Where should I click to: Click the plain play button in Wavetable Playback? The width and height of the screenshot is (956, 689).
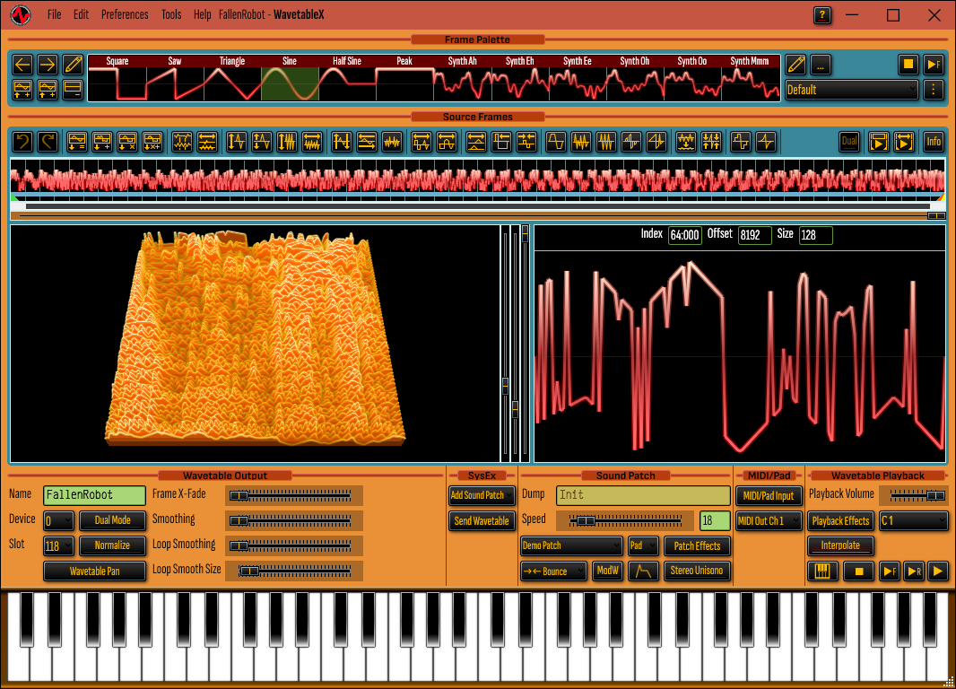click(938, 571)
